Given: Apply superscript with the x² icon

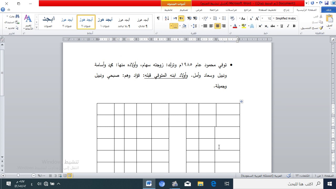Looking at the screenshot, I should 260,26.
